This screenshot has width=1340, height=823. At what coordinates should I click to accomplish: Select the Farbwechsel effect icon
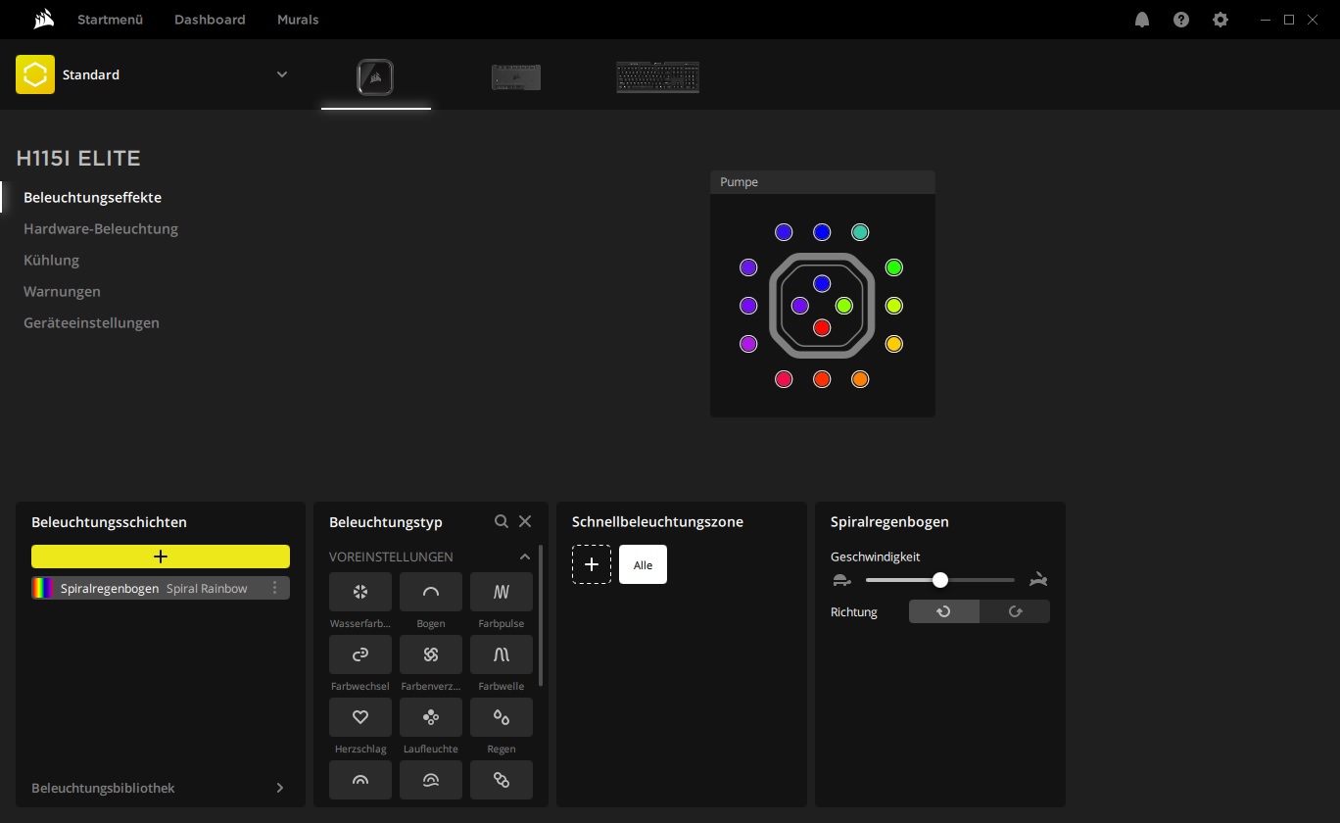(x=360, y=654)
